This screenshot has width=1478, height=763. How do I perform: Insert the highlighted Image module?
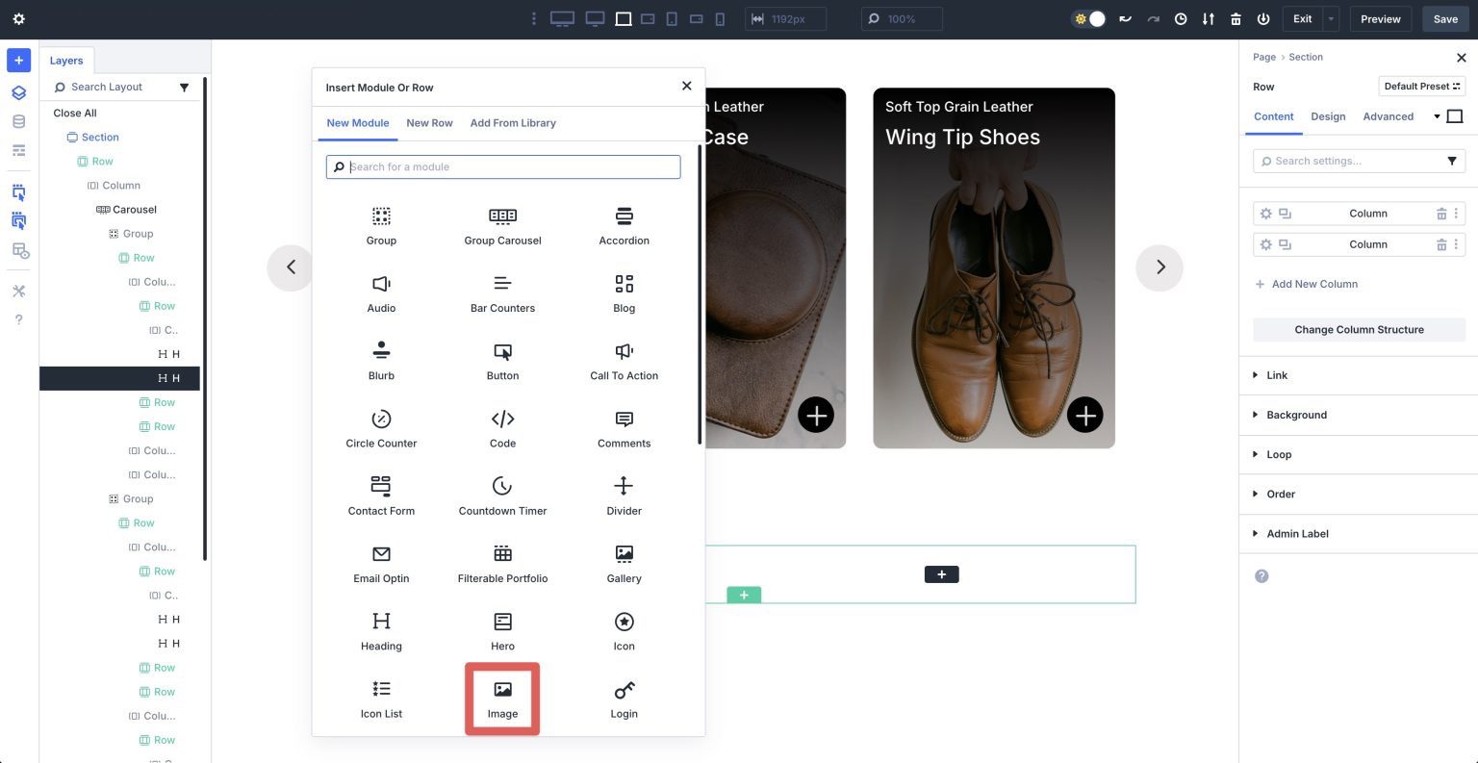click(502, 698)
